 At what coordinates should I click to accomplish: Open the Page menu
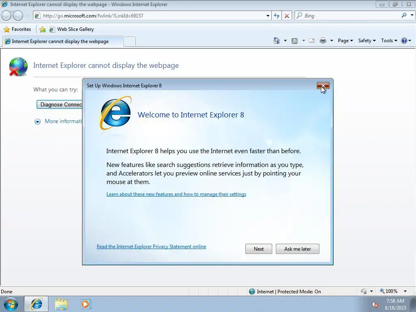click(345, 41)
